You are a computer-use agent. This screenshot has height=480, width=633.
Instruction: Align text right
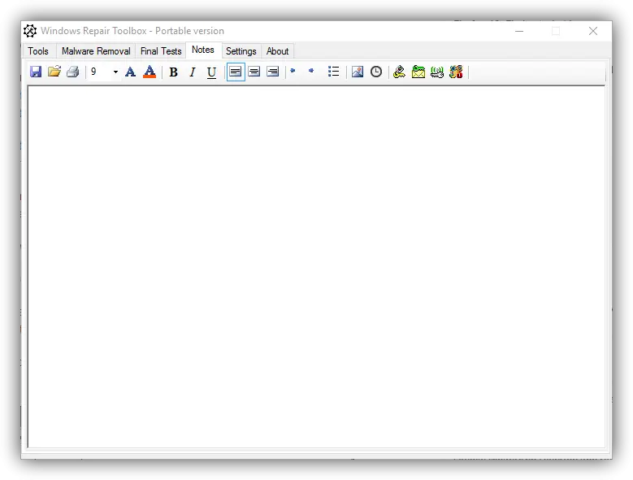tap(273, 72)
